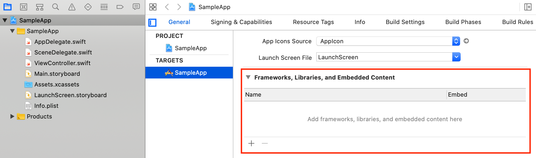Collapse the SampleApp project root triangle
The height and width of the screenshot is (158, 536).
tap(5, 20)
